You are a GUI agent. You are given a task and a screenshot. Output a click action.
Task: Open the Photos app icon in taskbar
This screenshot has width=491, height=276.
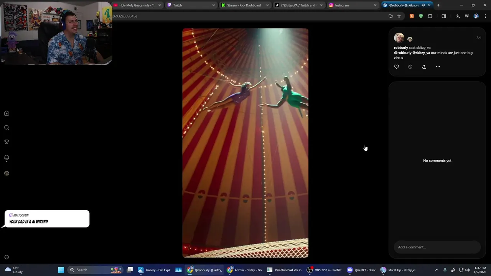pos(178,270)
